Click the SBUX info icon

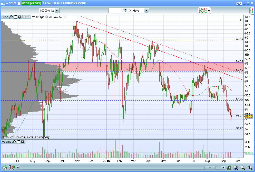(x=19, y=3)
